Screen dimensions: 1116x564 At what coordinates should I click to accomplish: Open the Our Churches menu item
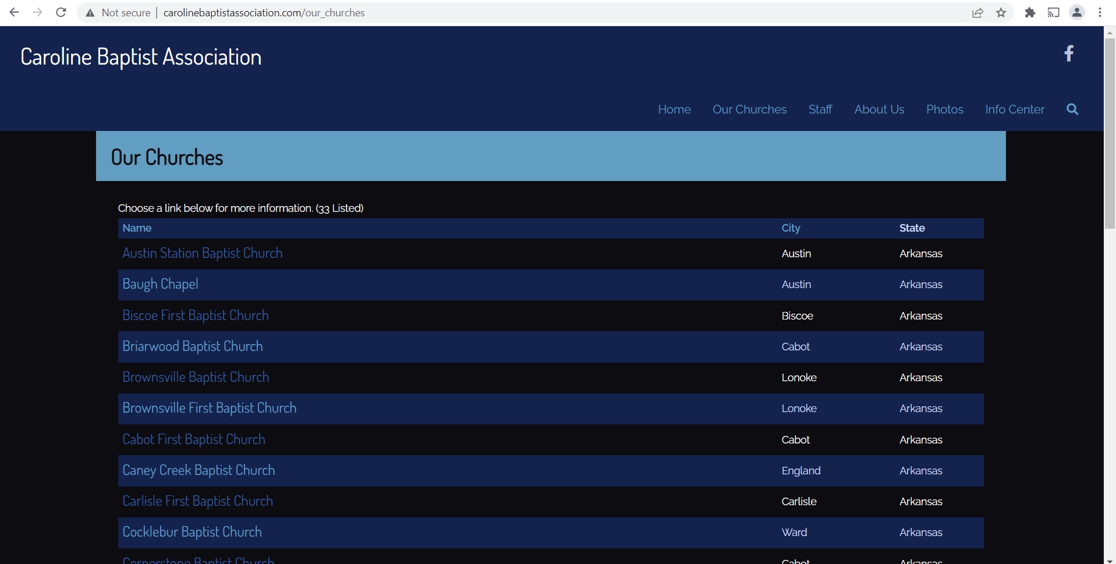749,109
